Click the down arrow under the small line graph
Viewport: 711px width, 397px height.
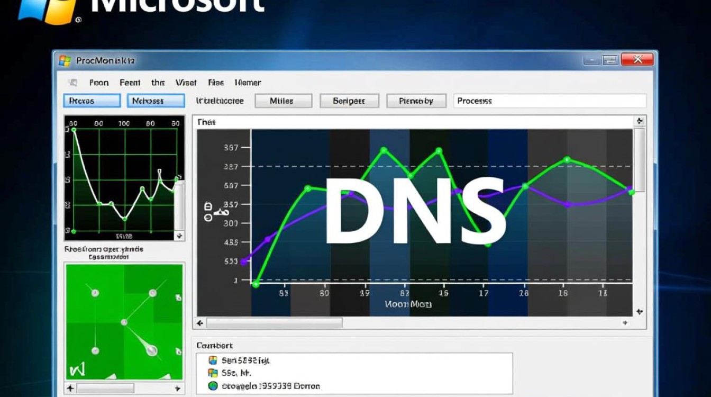point(179,236)
